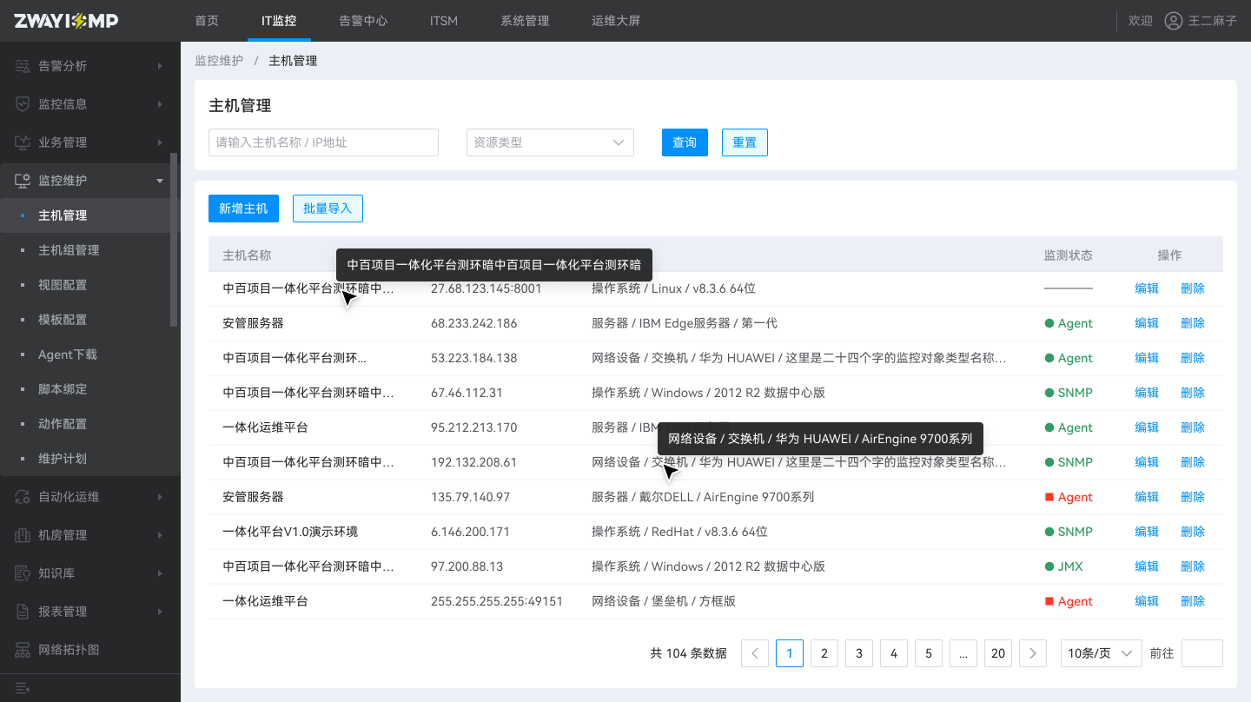
Task: Open the ITSM menu item
Action: click(x=443, y=20)
